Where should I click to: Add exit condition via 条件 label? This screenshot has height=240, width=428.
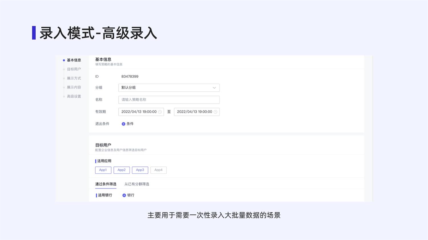pyautogui.click(x=130, y=124)
